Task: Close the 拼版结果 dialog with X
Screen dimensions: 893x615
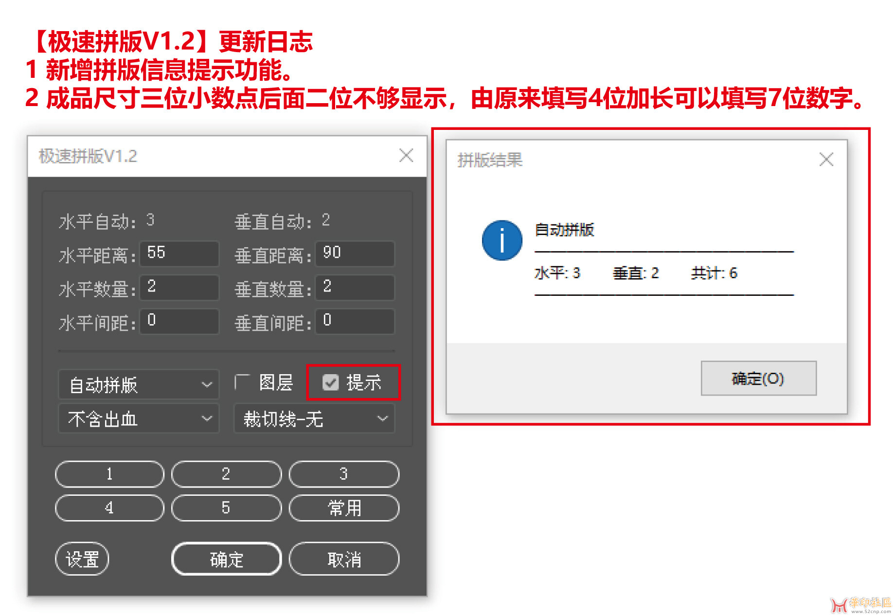Action: click(x=826, y=159)
